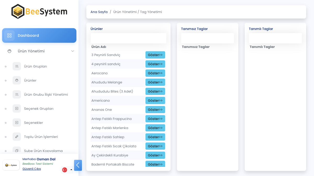Click the Seçenek Grupları plus icon
Image resolution: width=314 pixels, height=176 pixels.
(x=17, y=108)
